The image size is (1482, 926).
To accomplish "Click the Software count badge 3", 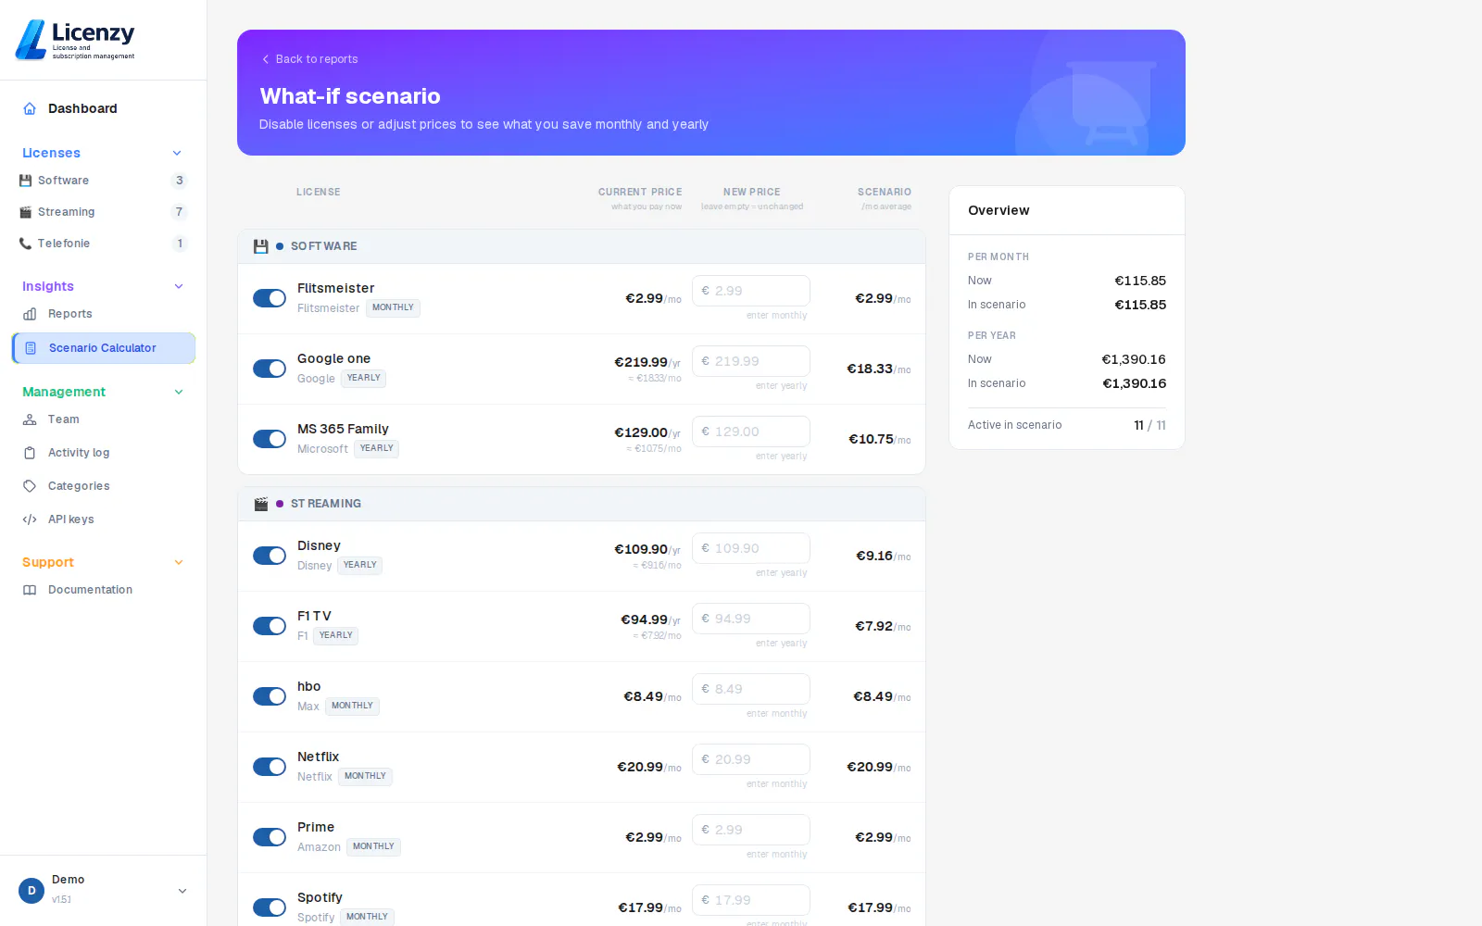I will (x=180, y=181).
